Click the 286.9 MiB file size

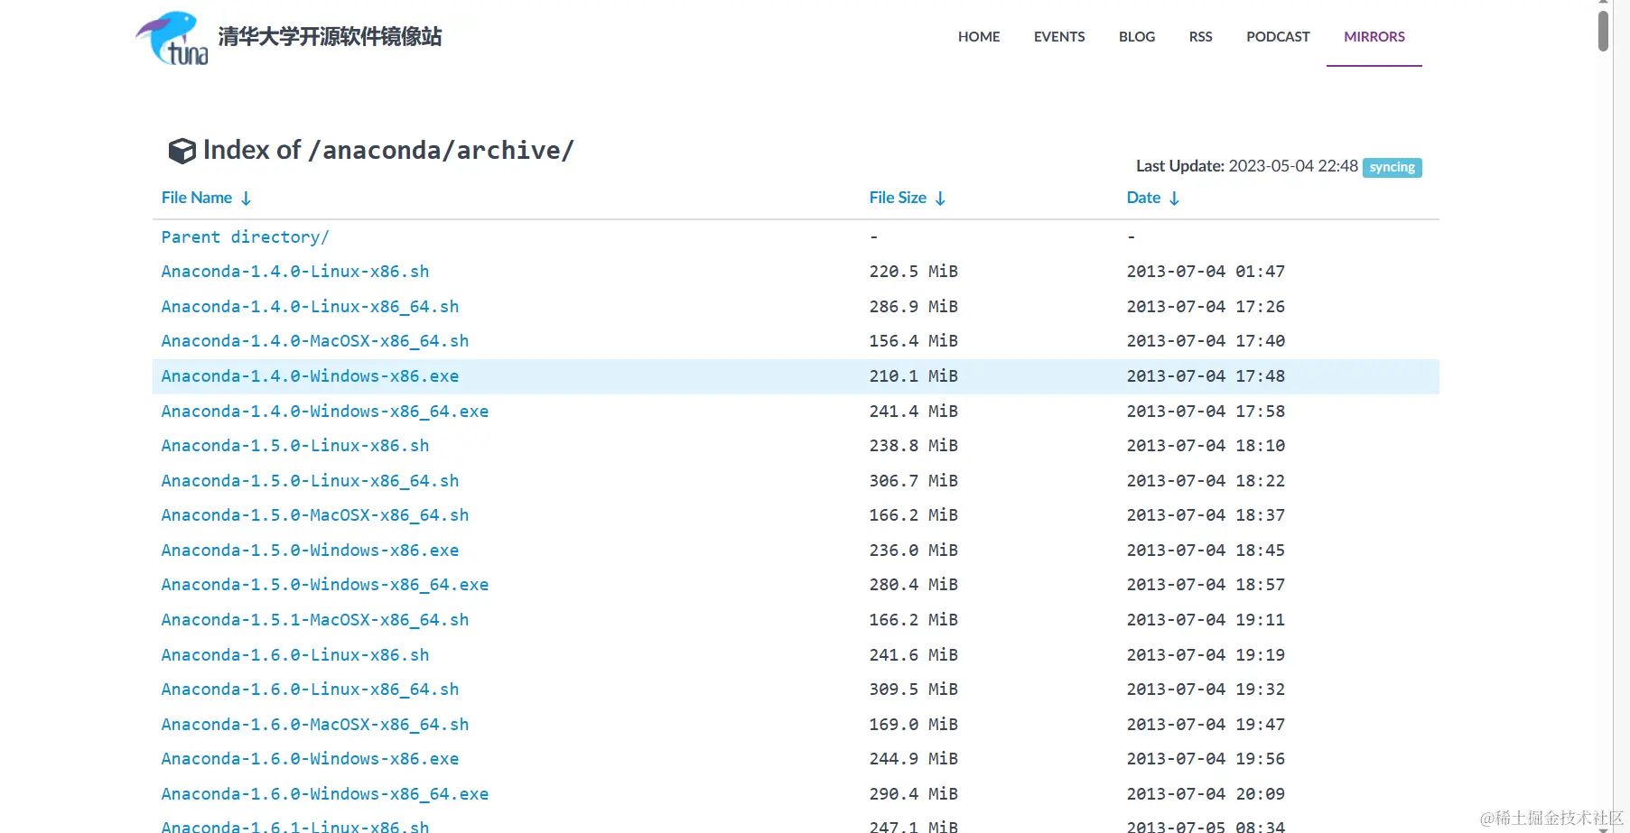914,307
